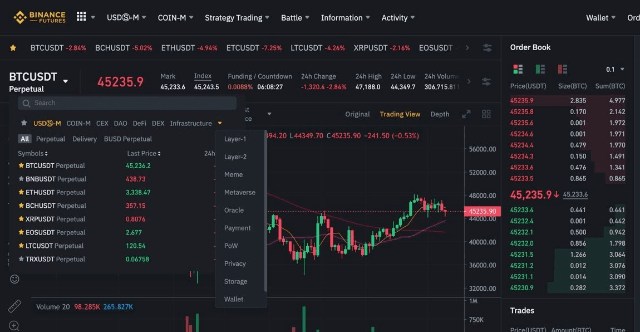Toggle favorite star for BCHUSDT Perpetual

click(x=21, y=206)
